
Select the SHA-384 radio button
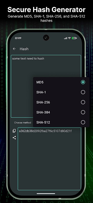tap(83, 112)
